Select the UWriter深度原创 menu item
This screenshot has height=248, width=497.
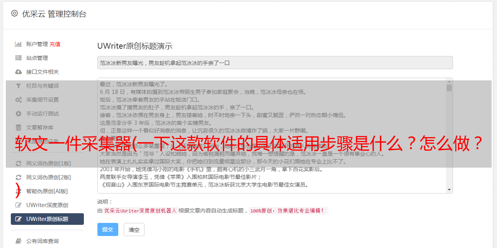click(47, 205)
